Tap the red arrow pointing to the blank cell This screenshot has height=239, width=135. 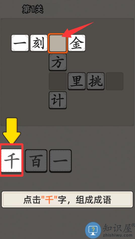pos(78,30)
